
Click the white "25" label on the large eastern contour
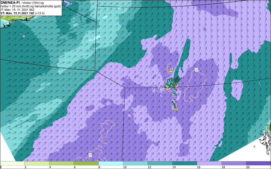click(196, 70)
